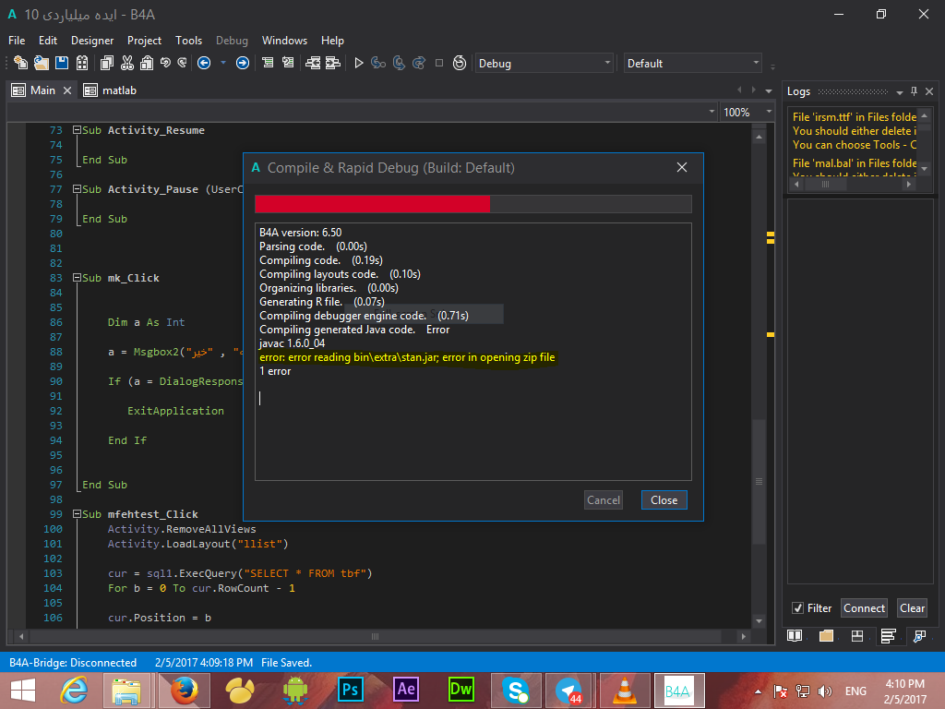Click the Undo icon in toolbar

coord(165,63)
